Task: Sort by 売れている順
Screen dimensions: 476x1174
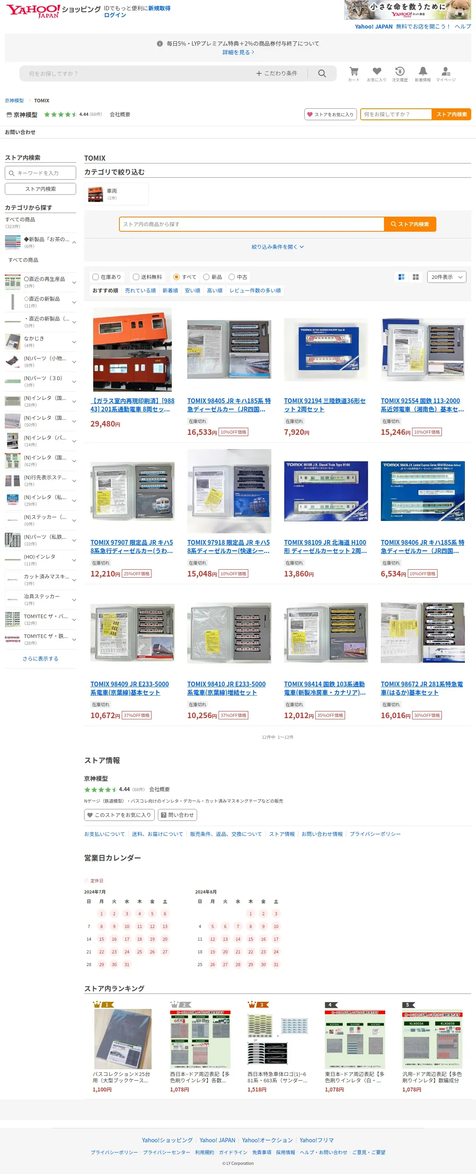Action: 140,291
